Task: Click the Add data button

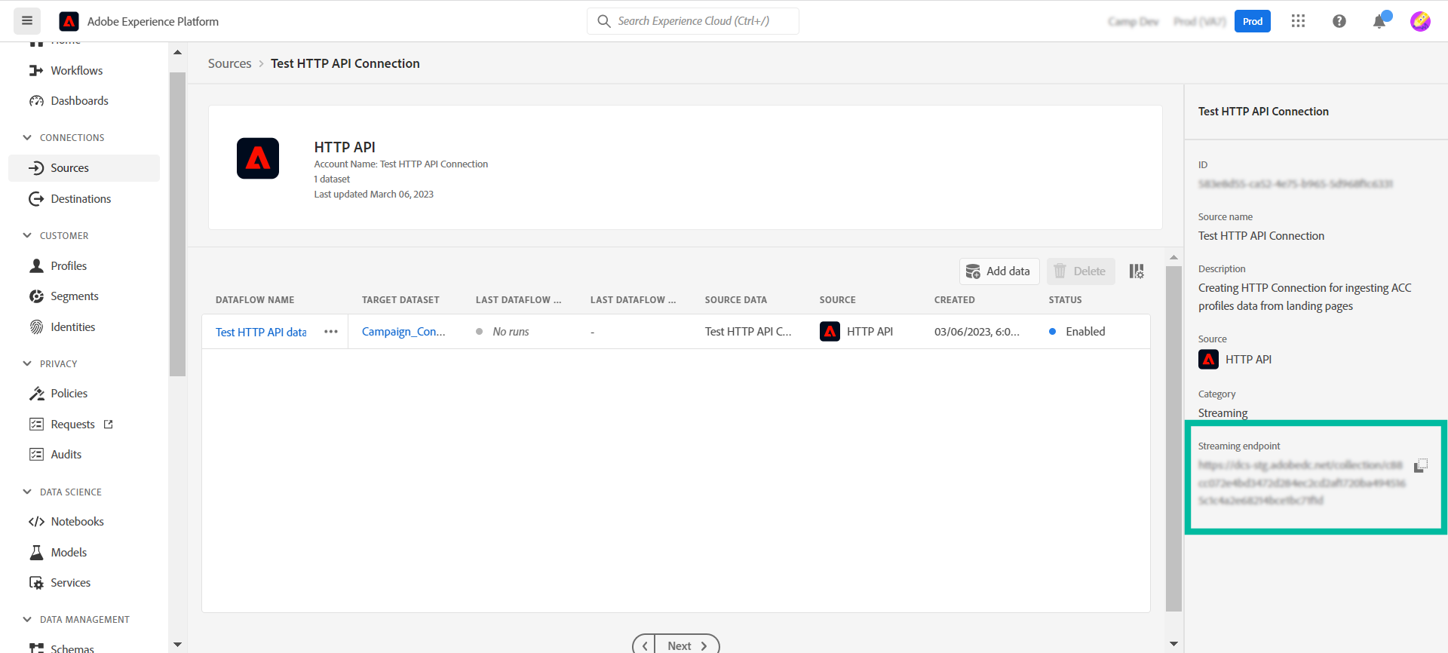Action: tap(999, 271)
